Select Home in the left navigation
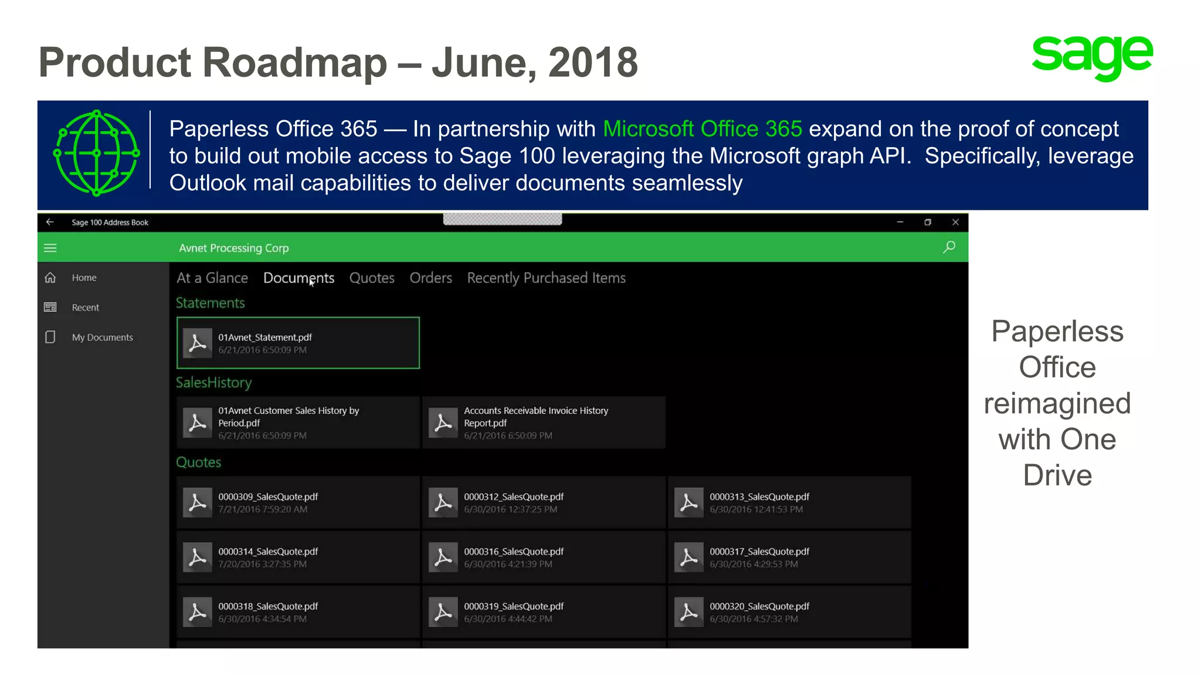This screenshot has width=1201, height=675. [x=84, y=278]
